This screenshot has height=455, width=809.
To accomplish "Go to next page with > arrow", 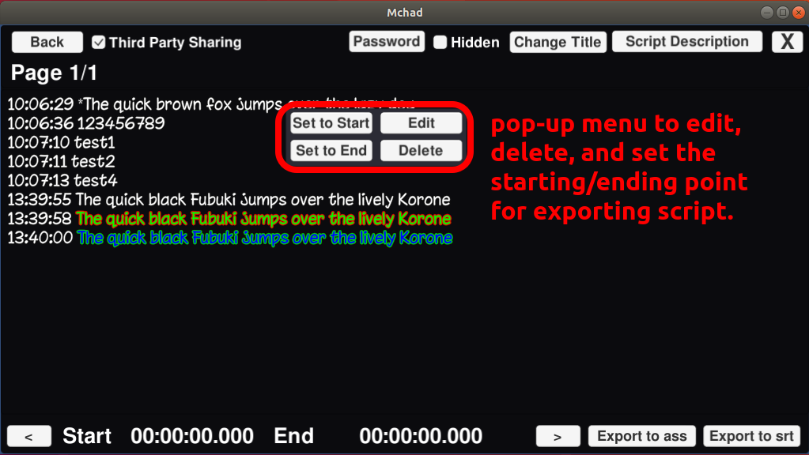I will (x=558, y=436).
